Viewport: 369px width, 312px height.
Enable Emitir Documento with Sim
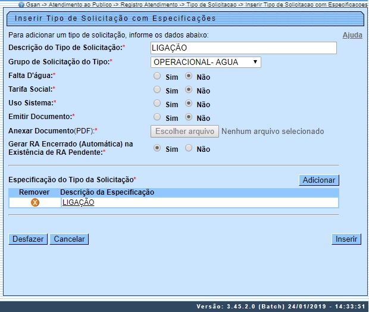[x=157, y=117]
